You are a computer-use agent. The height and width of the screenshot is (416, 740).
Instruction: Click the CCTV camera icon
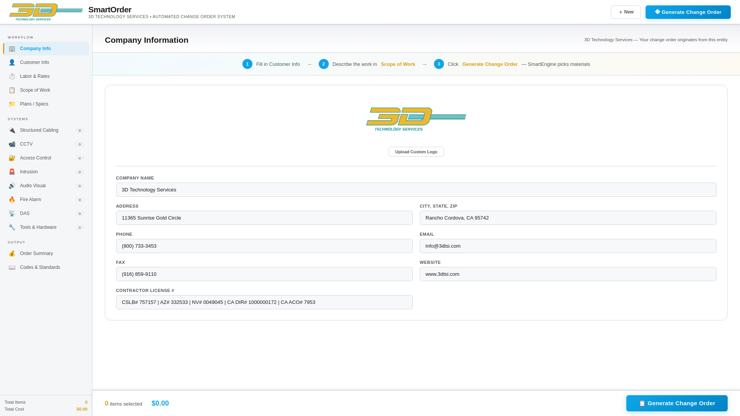click(x=12, y=144)
